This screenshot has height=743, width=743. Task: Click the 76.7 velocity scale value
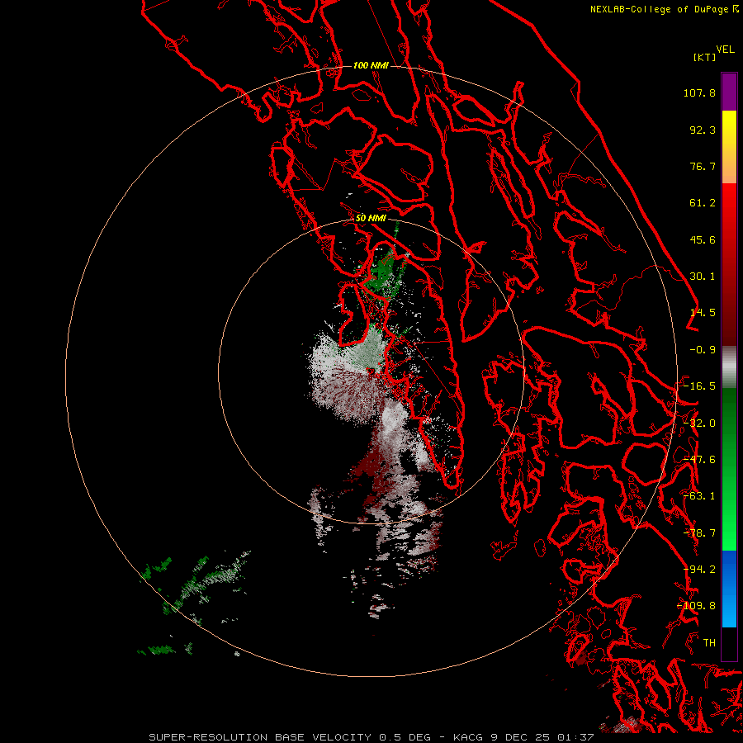(703, 166)
